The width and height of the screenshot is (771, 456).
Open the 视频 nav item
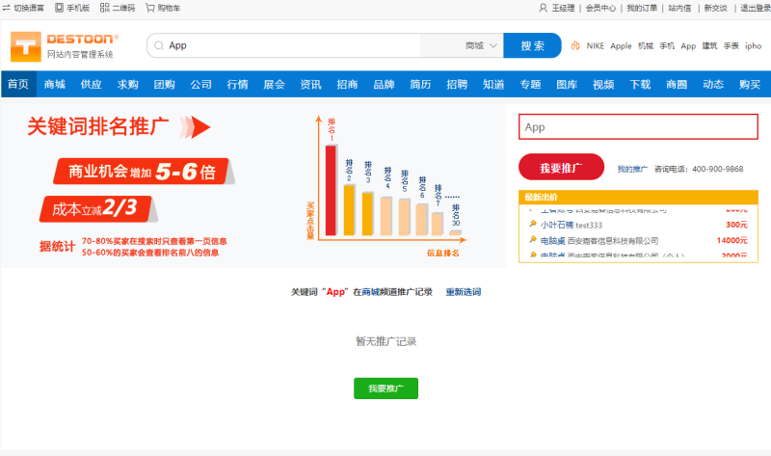coord(603,85)
